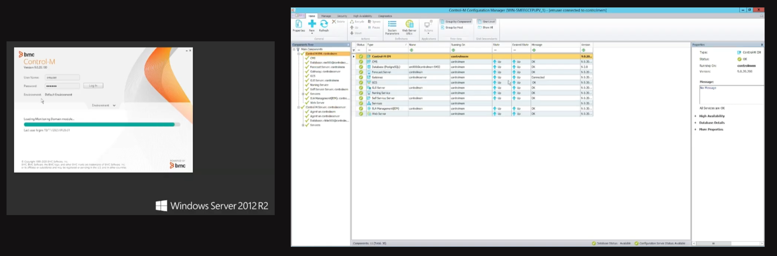
Task: Expand More Properties section
Action: click(x=696, y=129)
